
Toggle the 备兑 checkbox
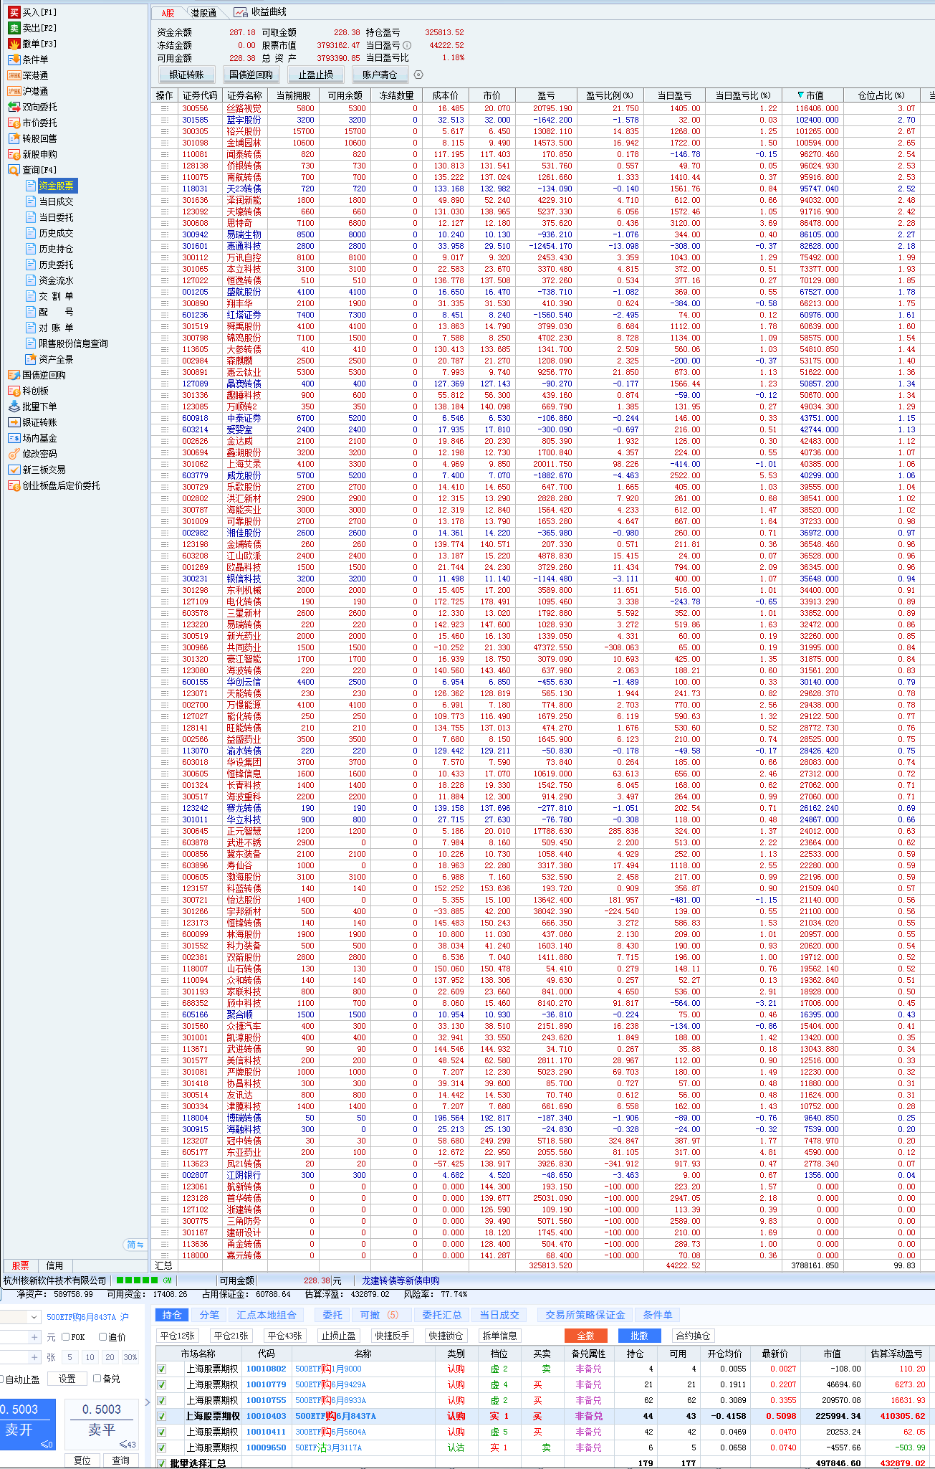(97, 1379)
